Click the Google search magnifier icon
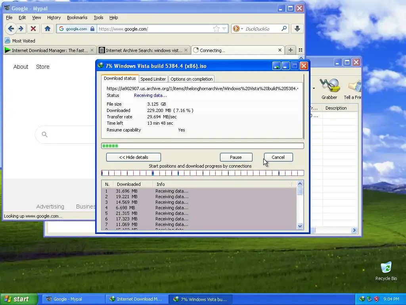The height and width of the screenshot is (305, 406). coord(44,134)
